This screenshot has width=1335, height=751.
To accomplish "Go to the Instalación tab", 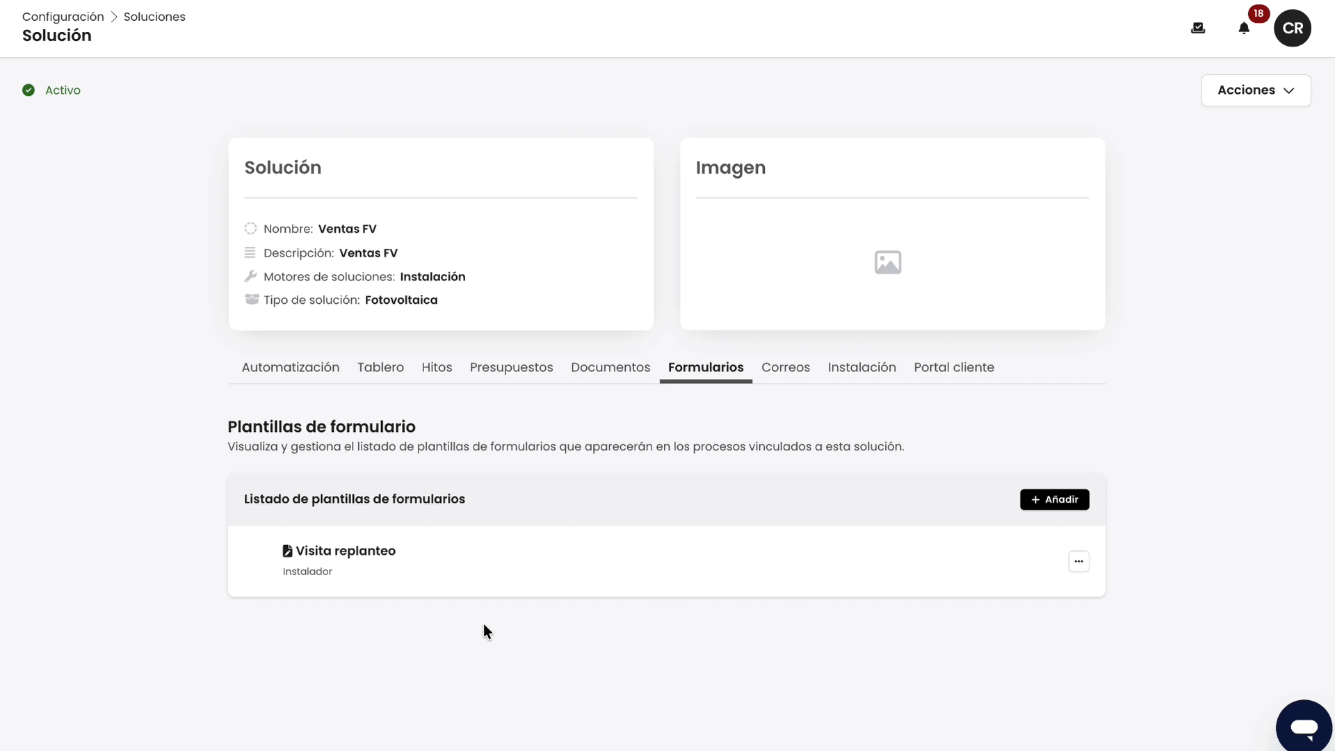I will [x=861, y=367].
